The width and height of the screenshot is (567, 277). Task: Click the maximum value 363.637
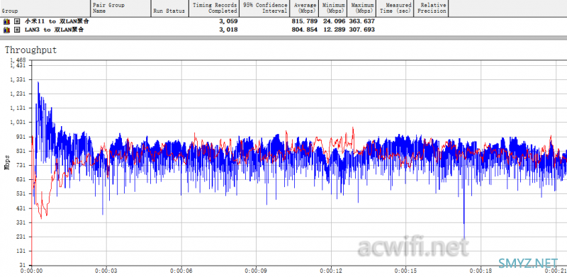point(362,21)
